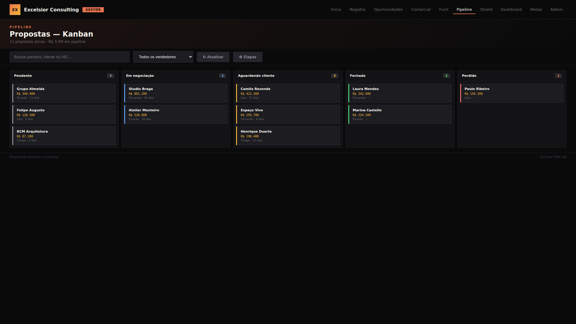Image resolution: width=576 pixels, height=324 pixels.
Task: Open the Paulo Ribeiro lost proposal
Action: [512, 93]
